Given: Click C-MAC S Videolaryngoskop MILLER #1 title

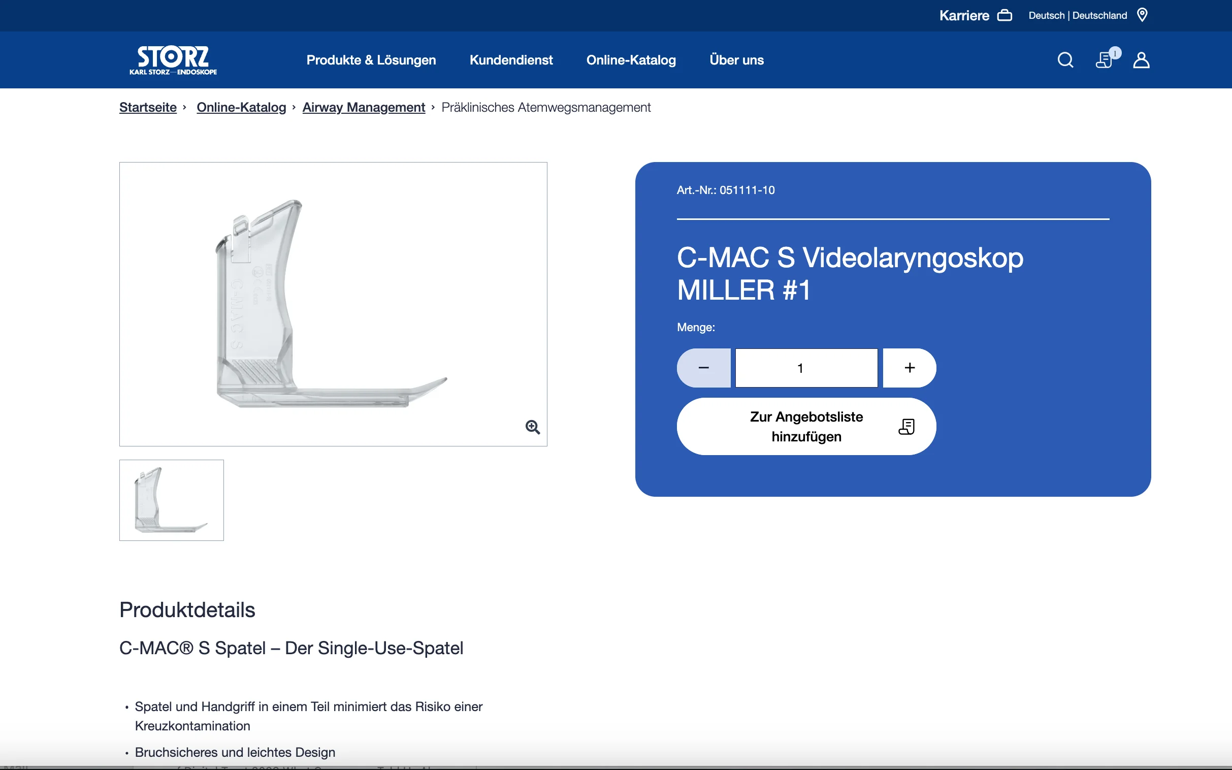Looking at the screenshot, I should (x=850, y=273).
